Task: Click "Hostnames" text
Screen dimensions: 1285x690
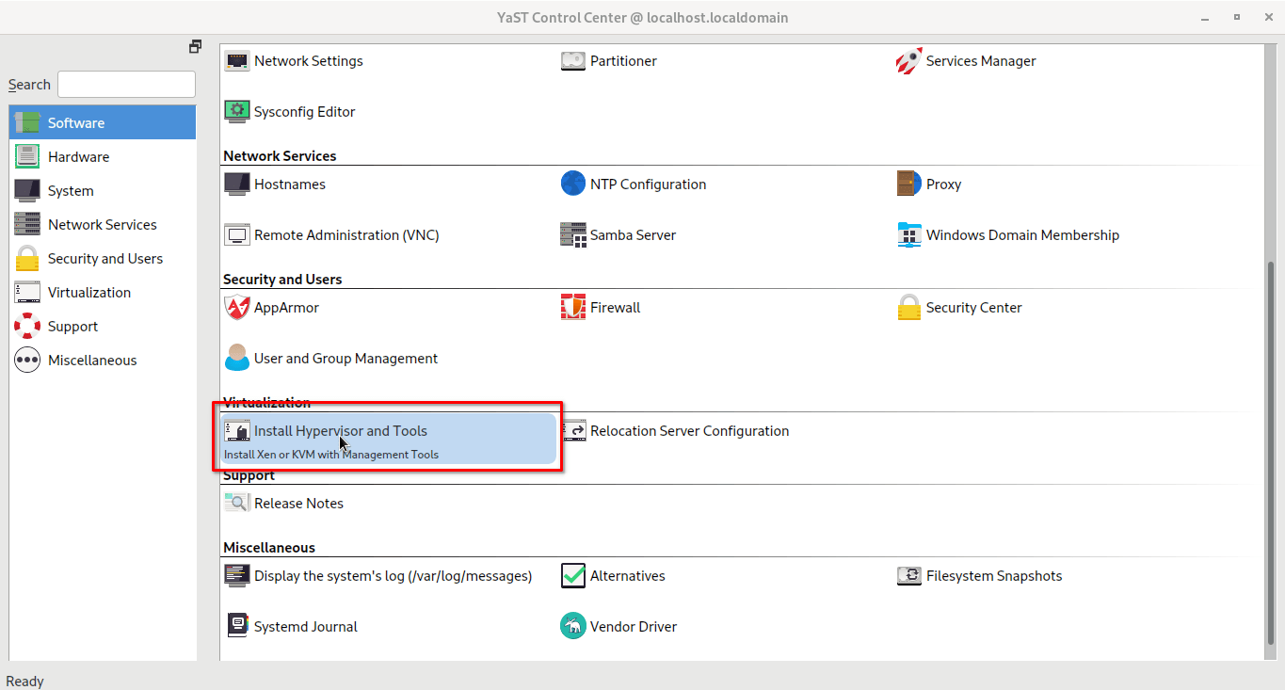Action: [x=290, y=185]
